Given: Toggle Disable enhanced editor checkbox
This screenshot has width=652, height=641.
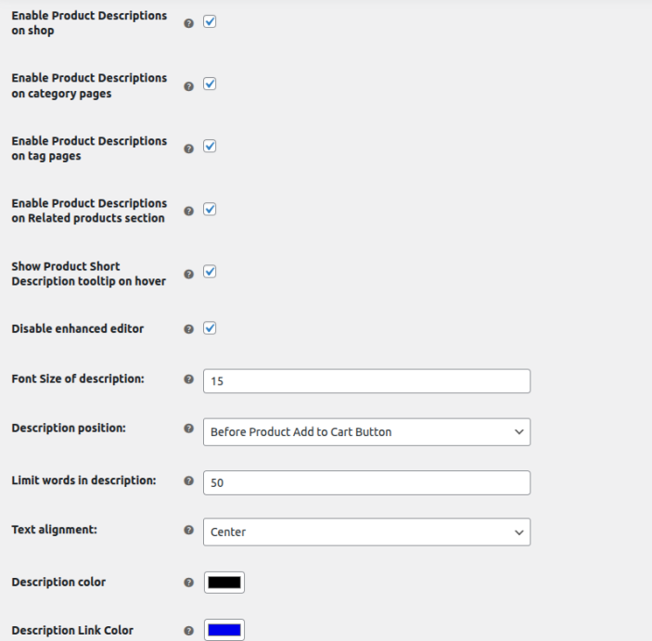Looking at the screenshot, I should [x=210, y=327].
